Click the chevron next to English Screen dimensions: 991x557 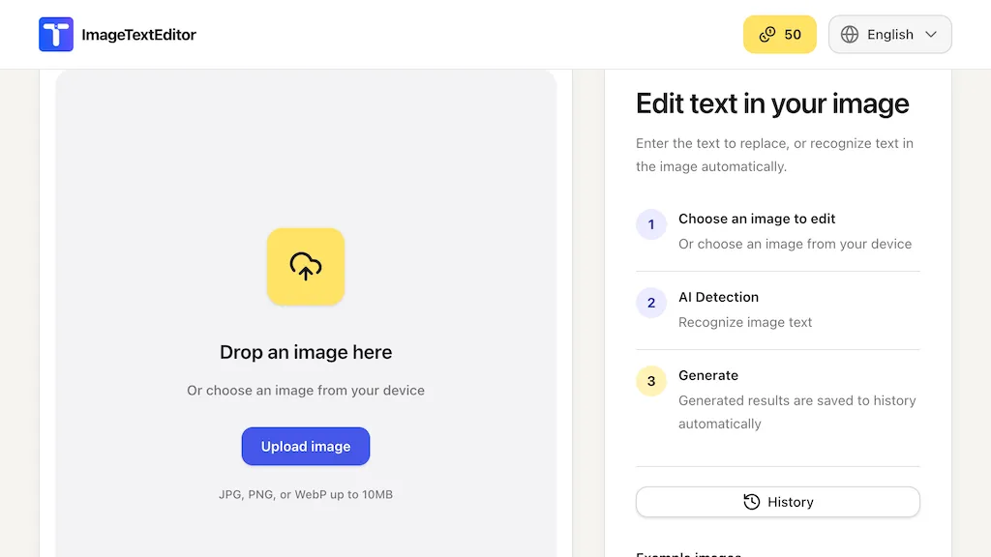pos(931,34)
